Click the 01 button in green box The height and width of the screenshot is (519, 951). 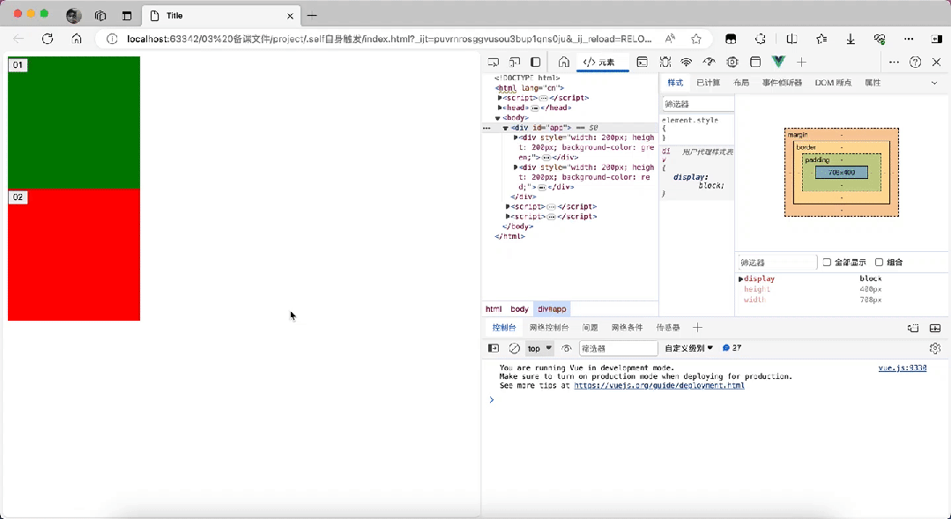tap(18, 65)
